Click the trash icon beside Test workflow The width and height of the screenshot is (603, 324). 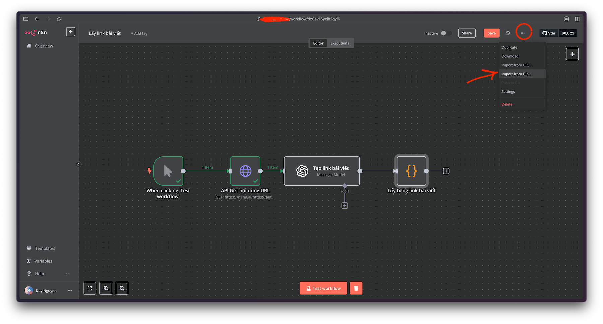[x=356, y=288]
